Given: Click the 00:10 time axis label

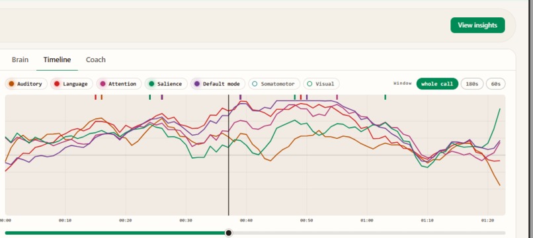Looking at the screenshot, I should click(65, 220).
